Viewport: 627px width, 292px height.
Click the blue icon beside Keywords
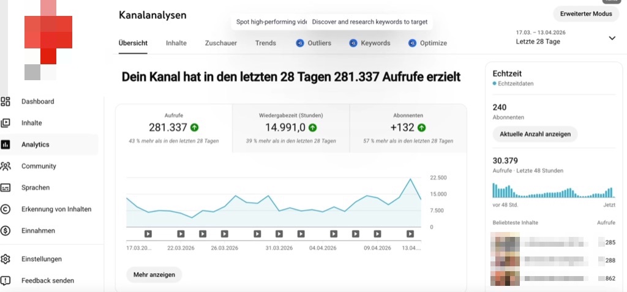pos(353,43)
